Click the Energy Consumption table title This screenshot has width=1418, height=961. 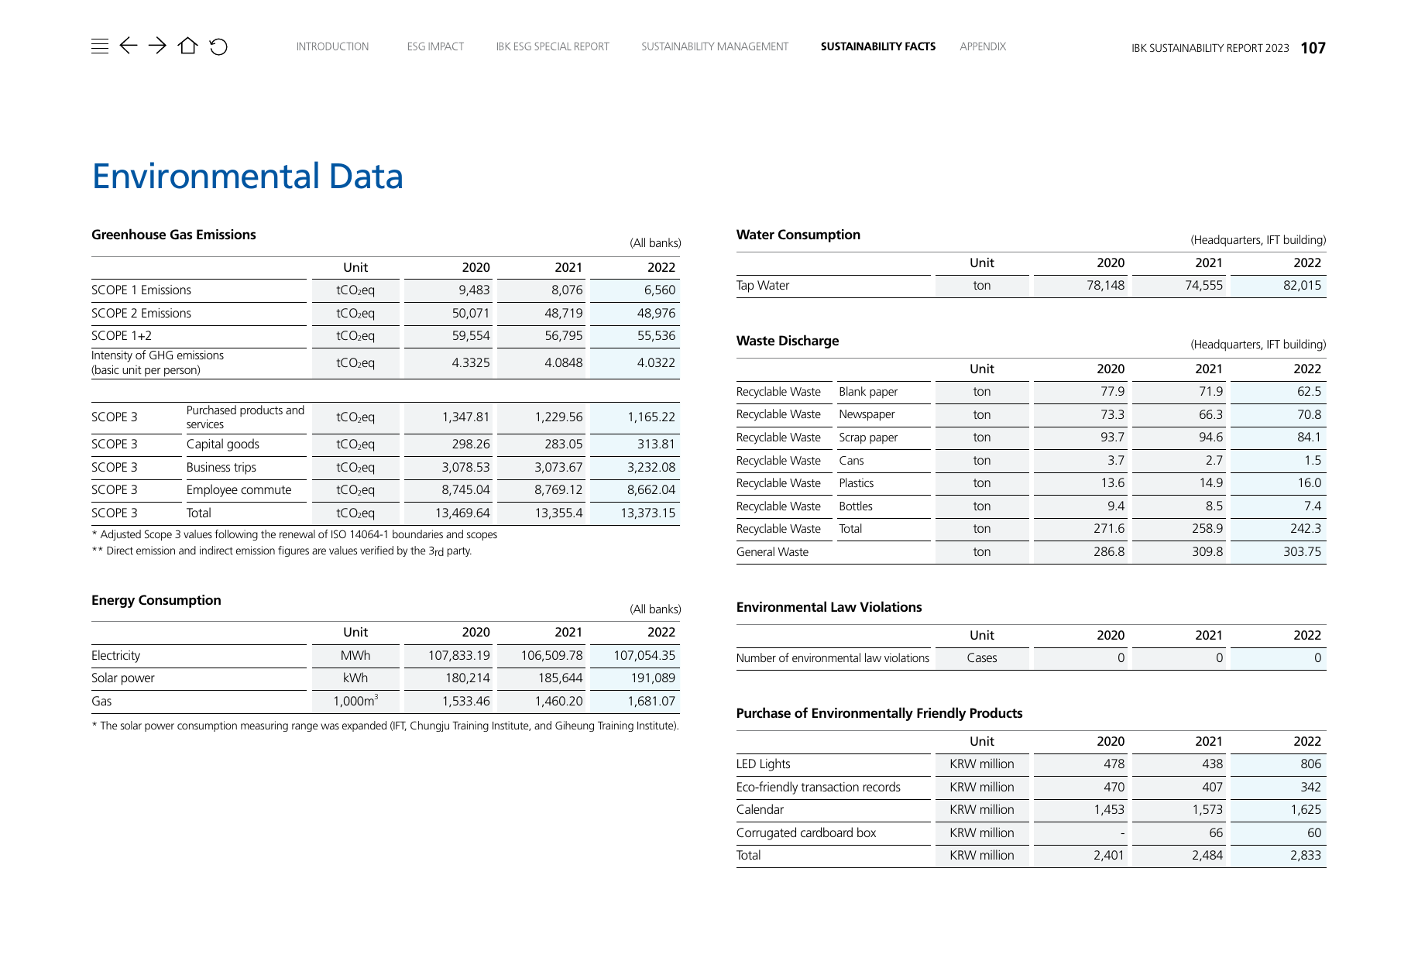tap(156, 600)
